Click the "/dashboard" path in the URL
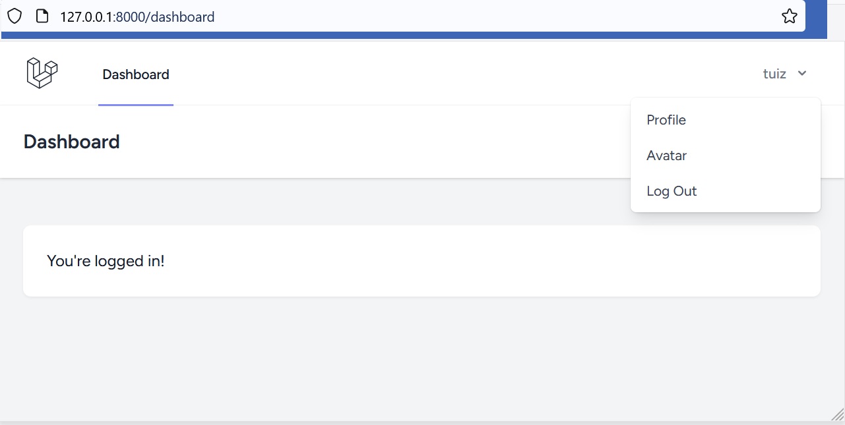Screen dimensions: 845x425 coord(181,16)
